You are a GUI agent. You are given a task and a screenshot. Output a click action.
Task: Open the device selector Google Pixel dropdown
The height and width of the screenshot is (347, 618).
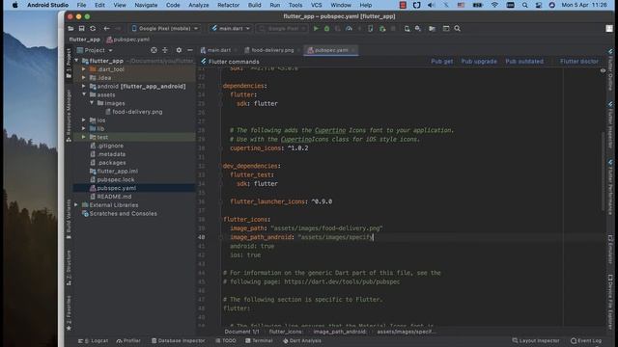point(165,28)
